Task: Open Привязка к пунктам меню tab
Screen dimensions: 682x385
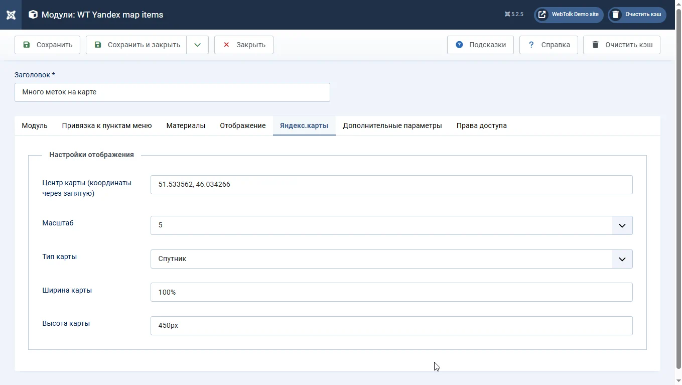Action: pos(107,125)
